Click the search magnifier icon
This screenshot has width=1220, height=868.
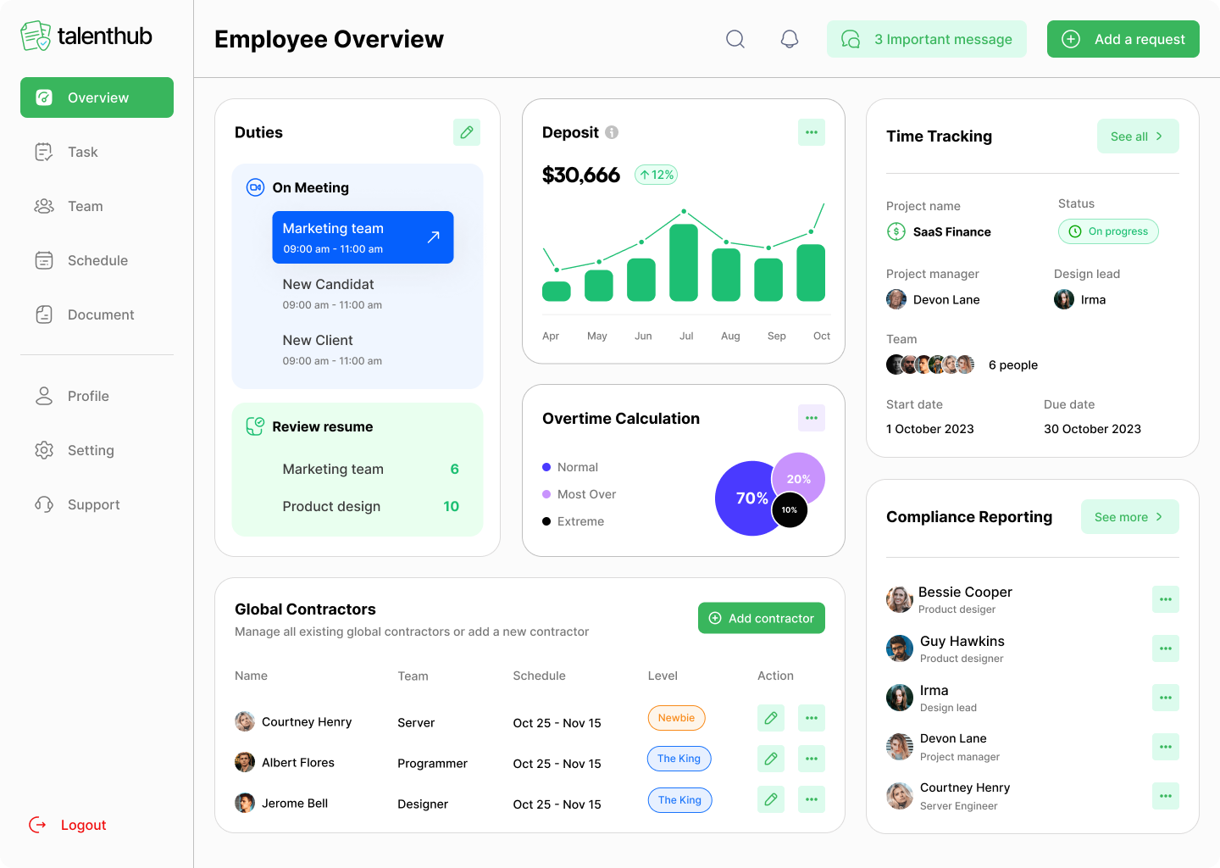tap(735, 39)
